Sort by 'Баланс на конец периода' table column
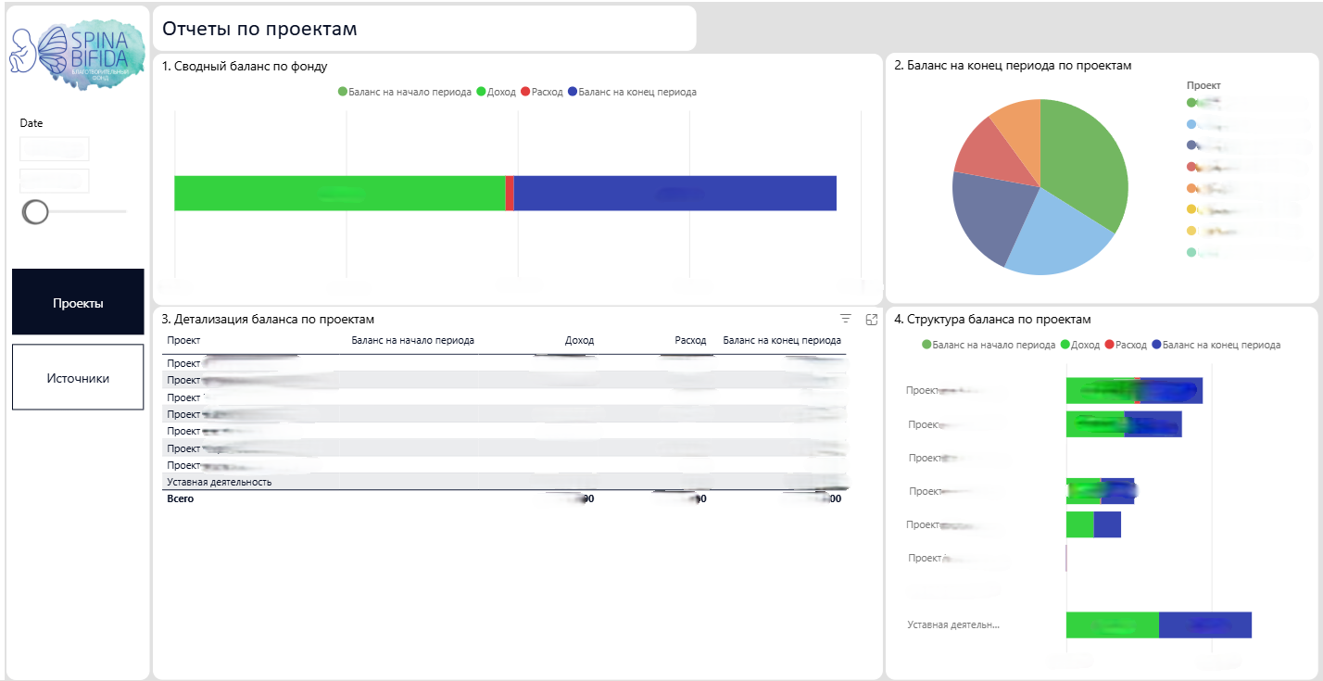The image size is (1323, 681). (x=781, y=340)
